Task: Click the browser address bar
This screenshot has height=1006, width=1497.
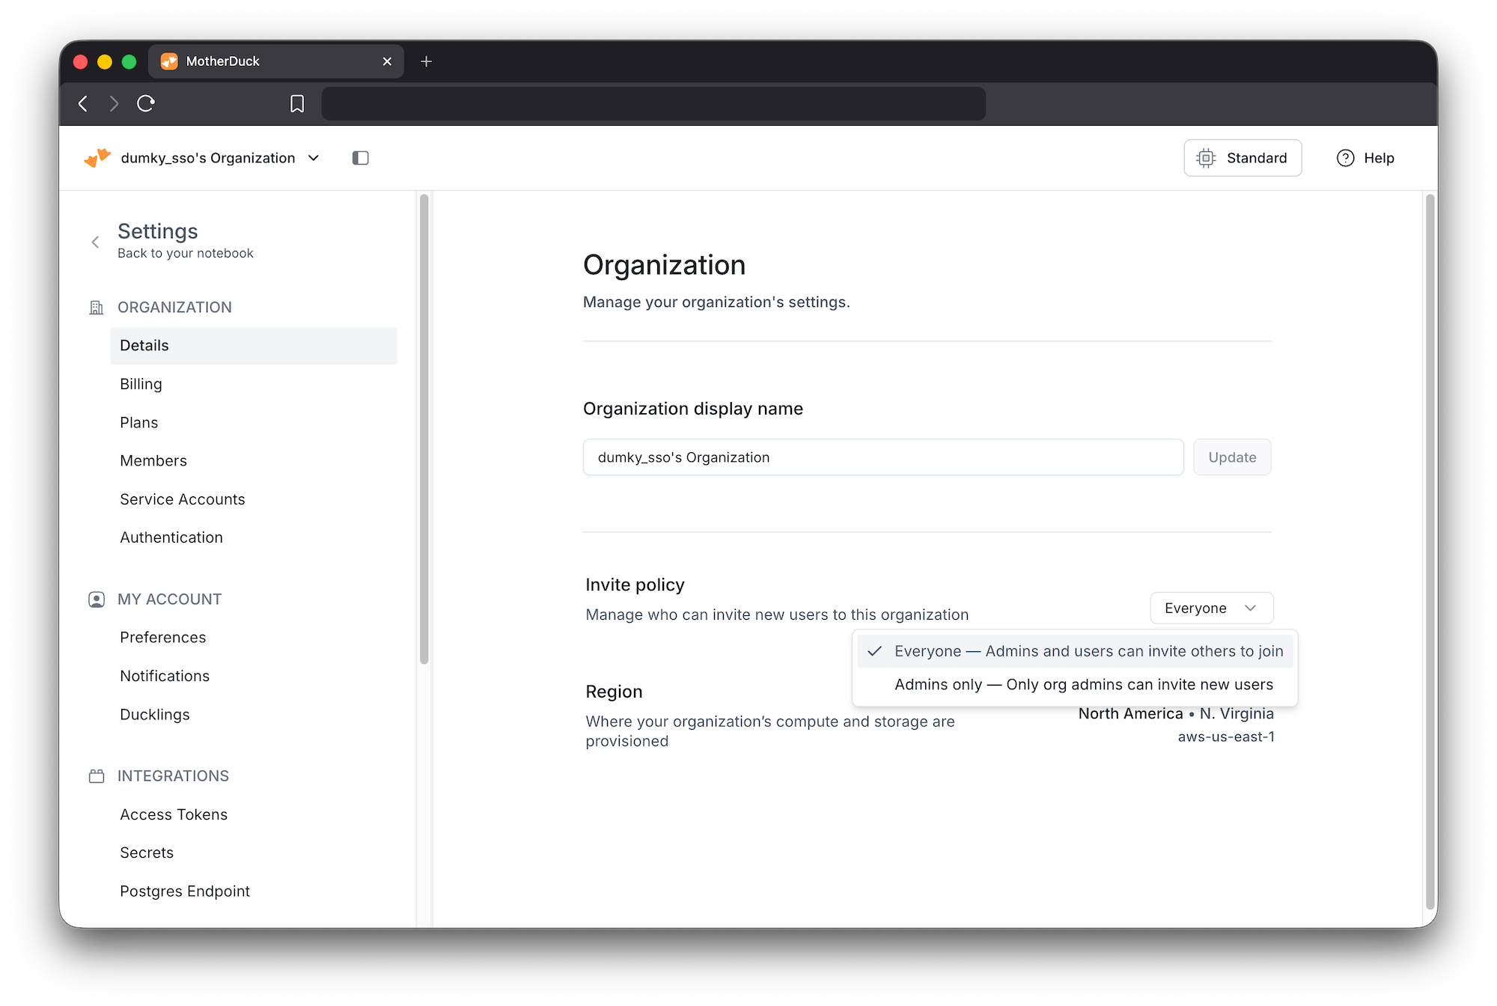Action: coord(653,103)
